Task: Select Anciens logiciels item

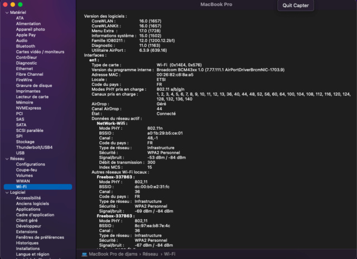Action: 32,204
